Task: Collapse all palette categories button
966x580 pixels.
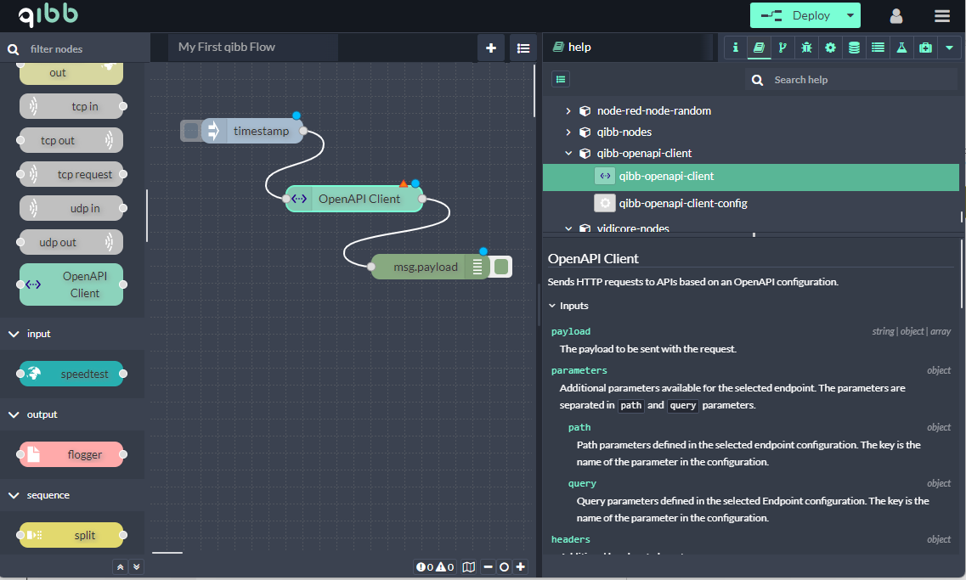Action: [120, 567]
